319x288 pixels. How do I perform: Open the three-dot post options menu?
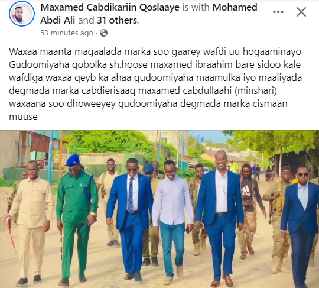(x=278, y=12)
